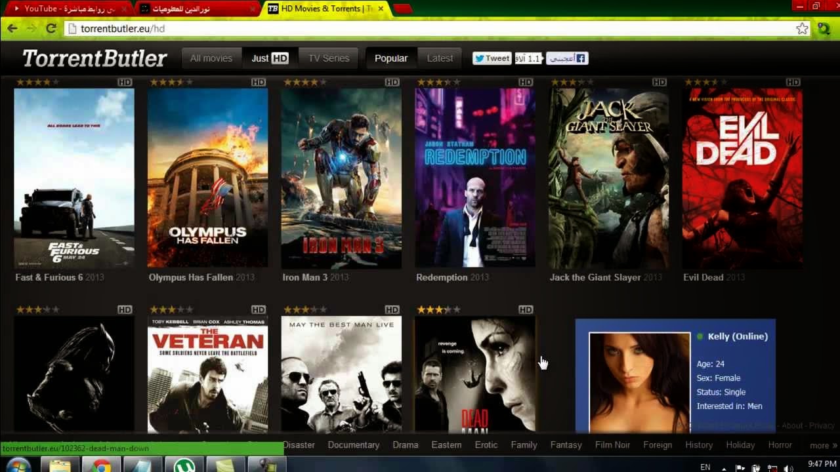Screen dimensions: 840x472
Task: Click the HD badge above Olympus Has Fallen
Action: 259,82
